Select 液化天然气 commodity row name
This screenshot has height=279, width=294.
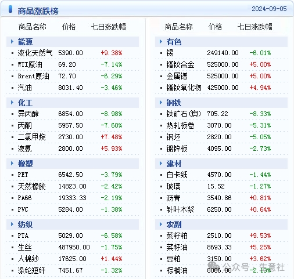click(35, 53)
